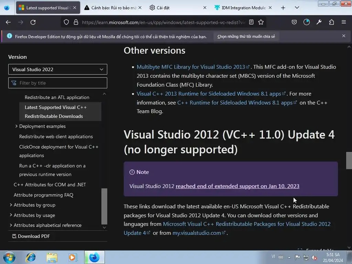352x264 pixels.
Task: Open C++ Runtime for Sideloaded Windows 8.1 apps link
Action: pos(237,102)
